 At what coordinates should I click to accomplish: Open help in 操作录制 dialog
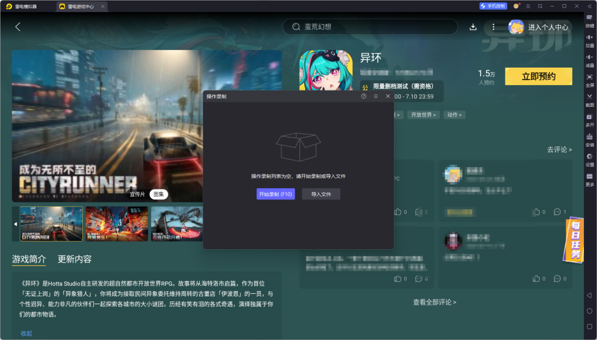click(363, 96)
